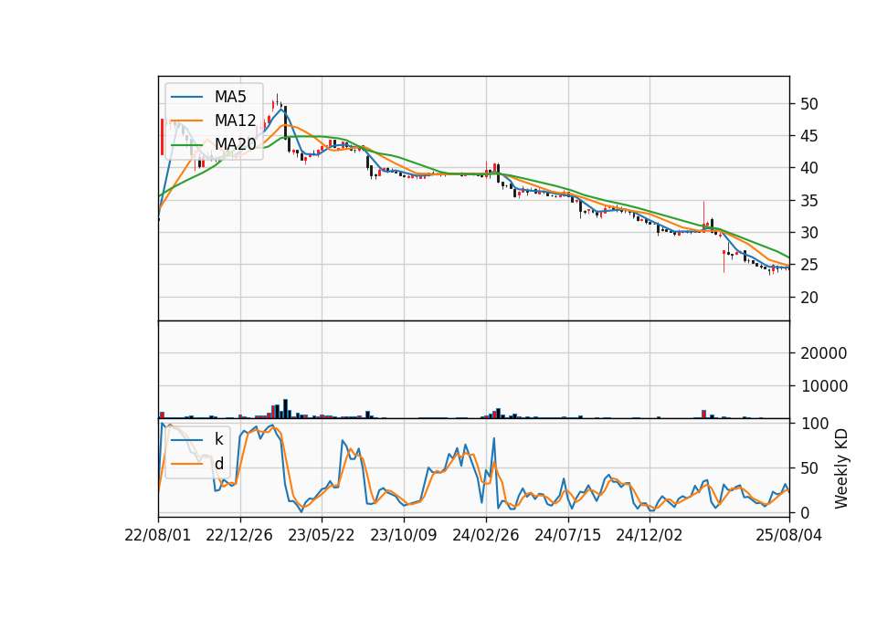877x630 pixels.
Task: Click the KD axis tick label 0
Action: [x=805, y=512]
